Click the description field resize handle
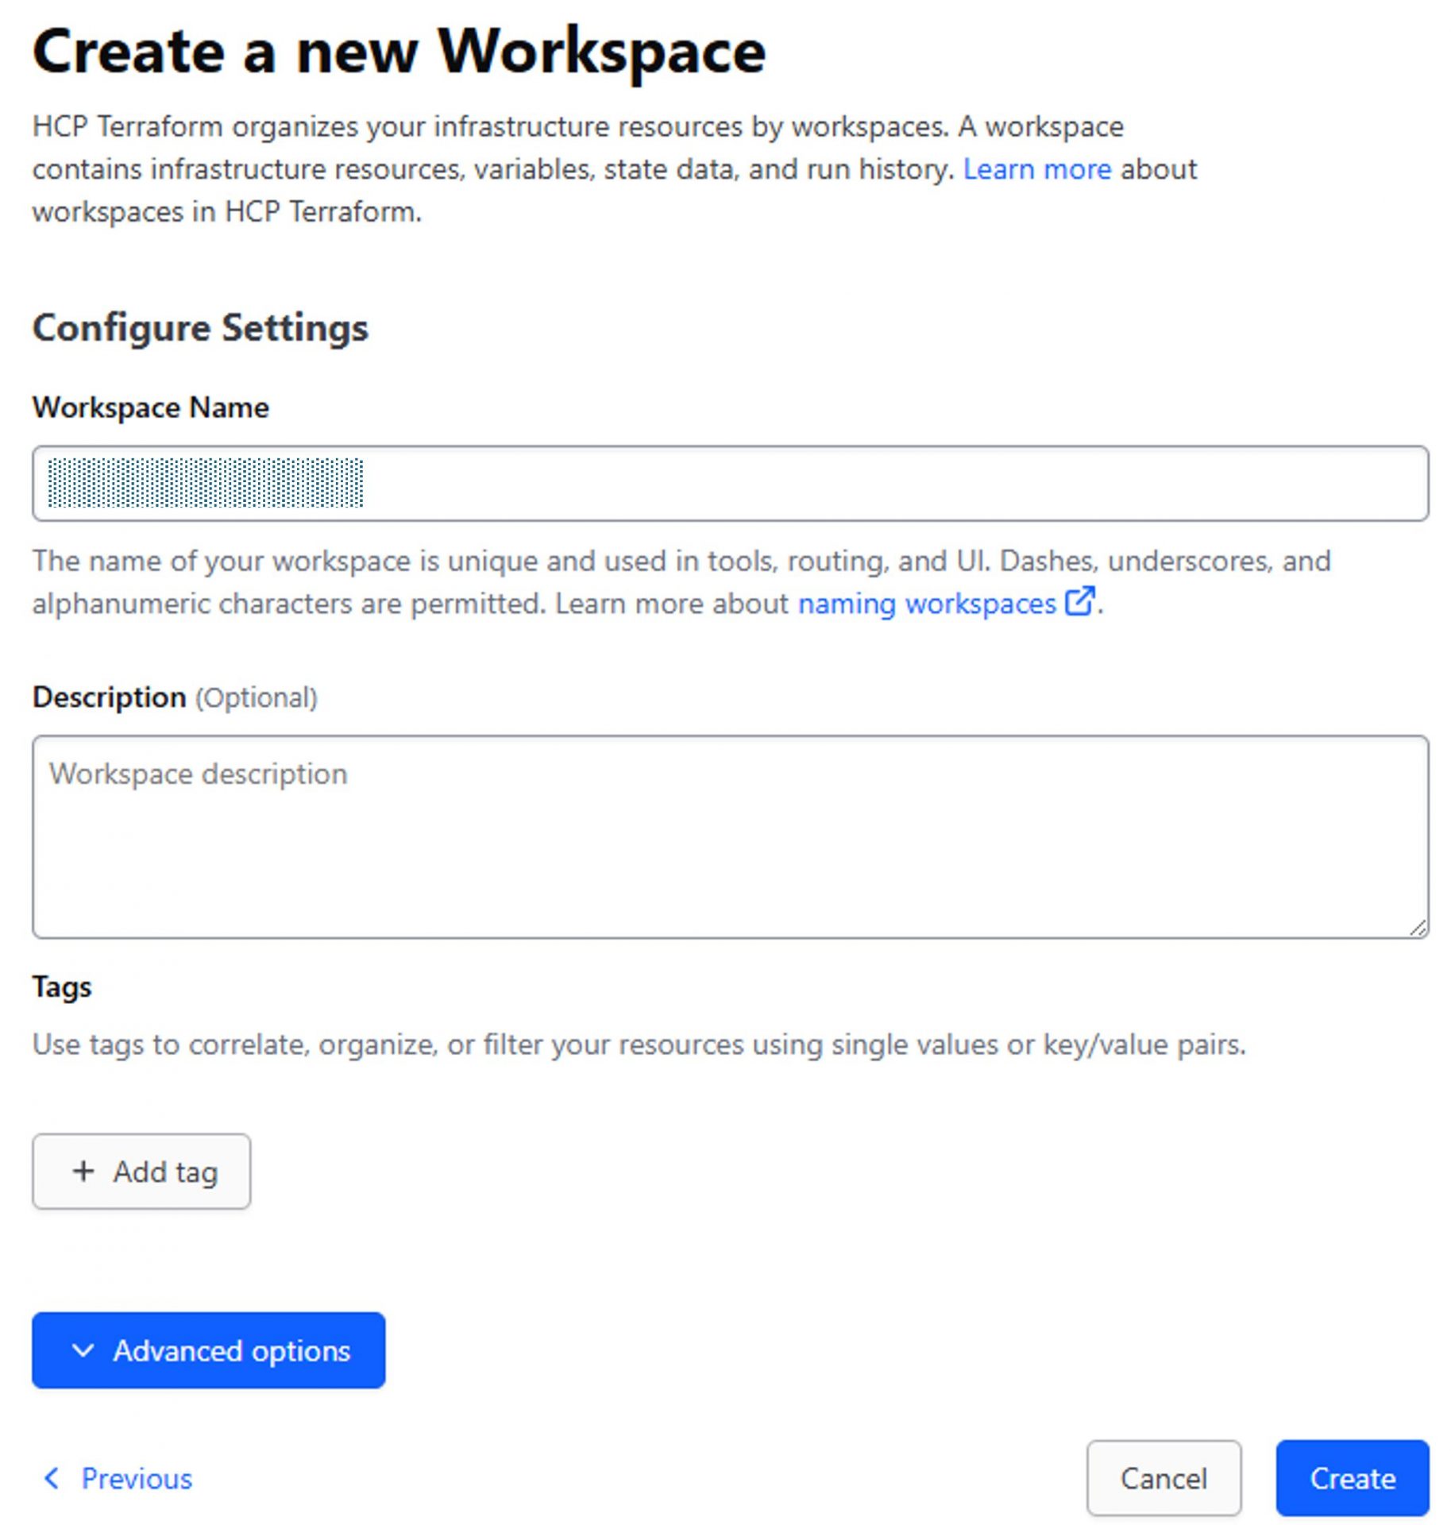The height and width of the screenshot is (1525, 1451). coord(1418,928)
